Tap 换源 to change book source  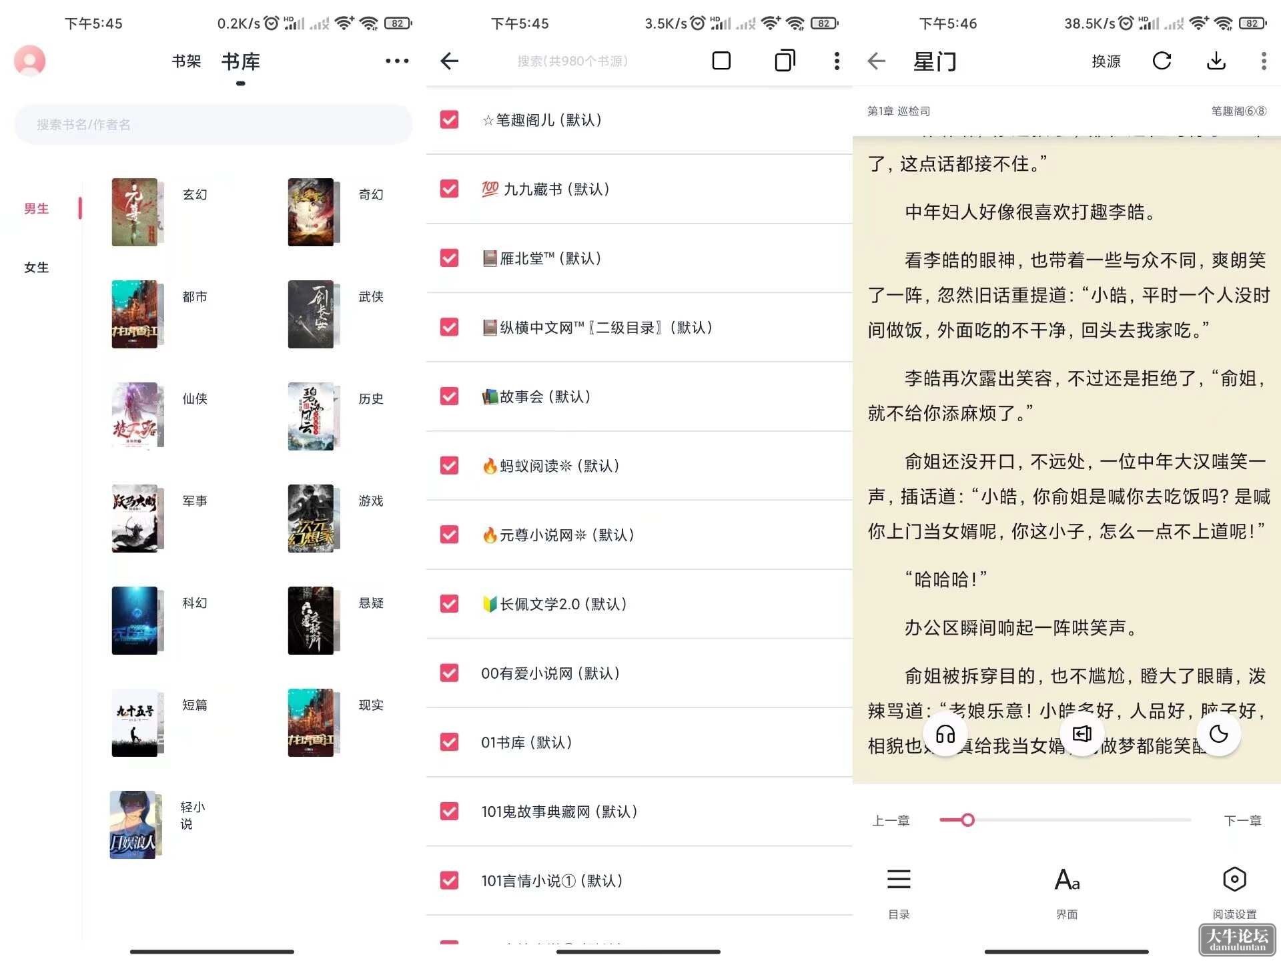tap(1106, 61)
